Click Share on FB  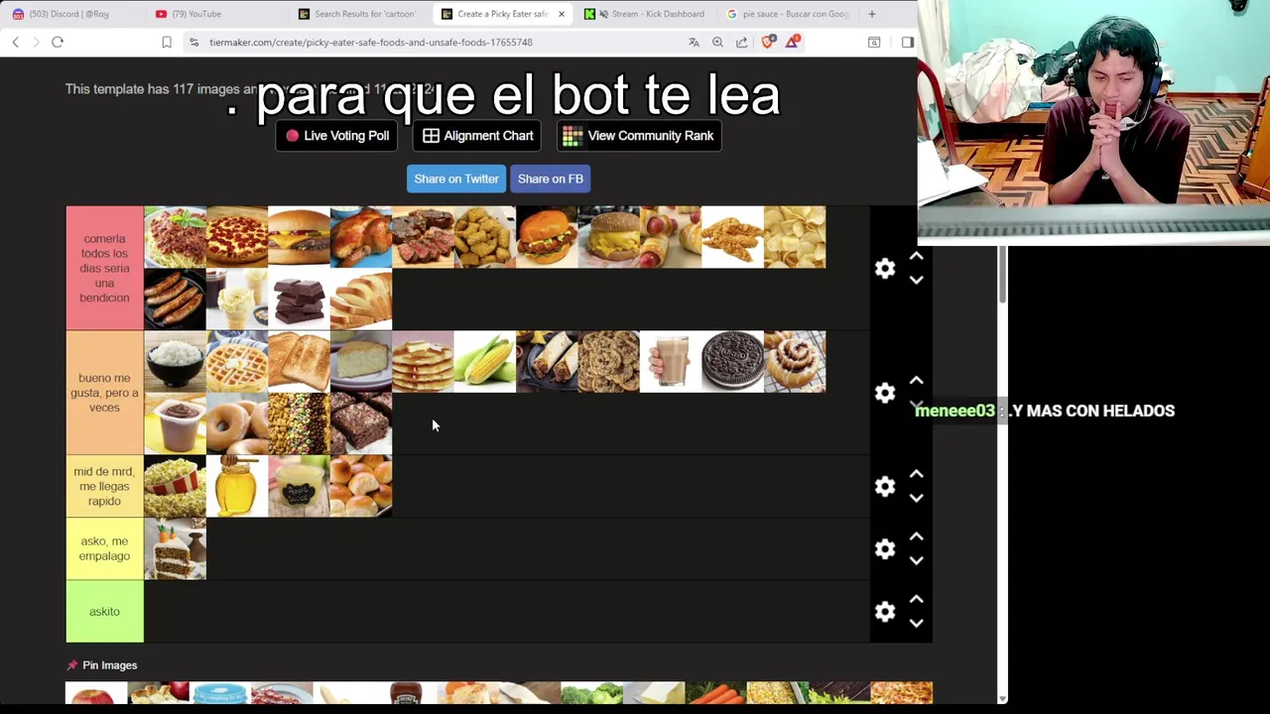pos(550,178)
